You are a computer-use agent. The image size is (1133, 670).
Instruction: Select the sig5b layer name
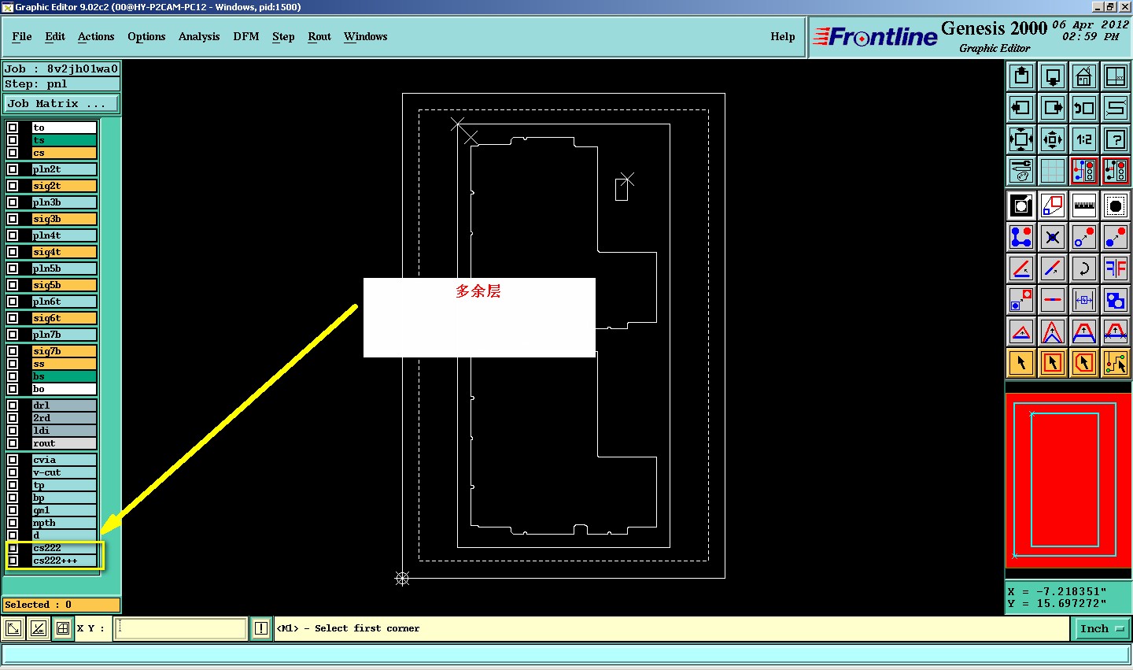(x=64, y=285)
